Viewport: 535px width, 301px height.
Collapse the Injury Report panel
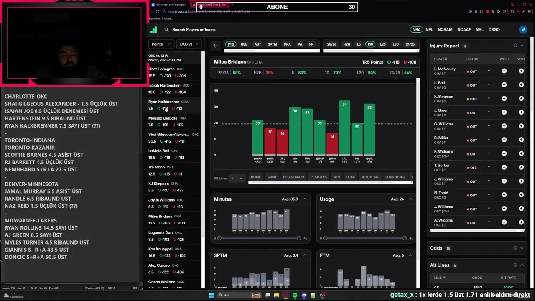(x=522, y=46)
